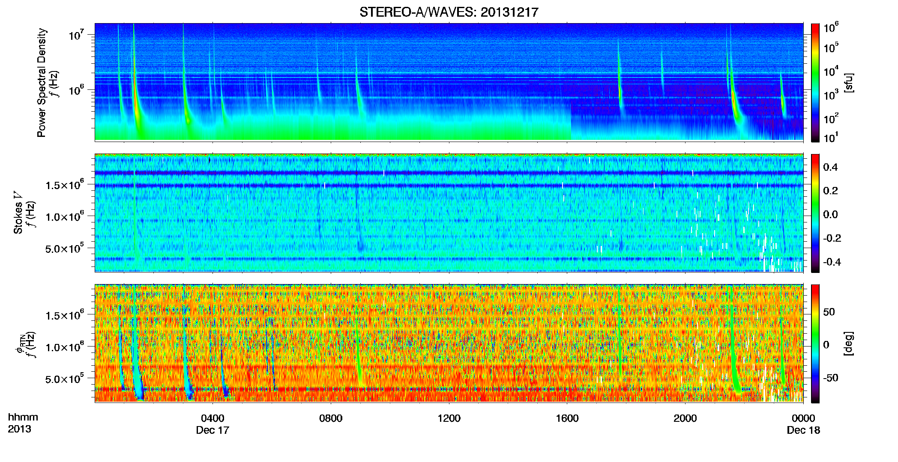Click the 2000 time tick label

coord(685,418)
